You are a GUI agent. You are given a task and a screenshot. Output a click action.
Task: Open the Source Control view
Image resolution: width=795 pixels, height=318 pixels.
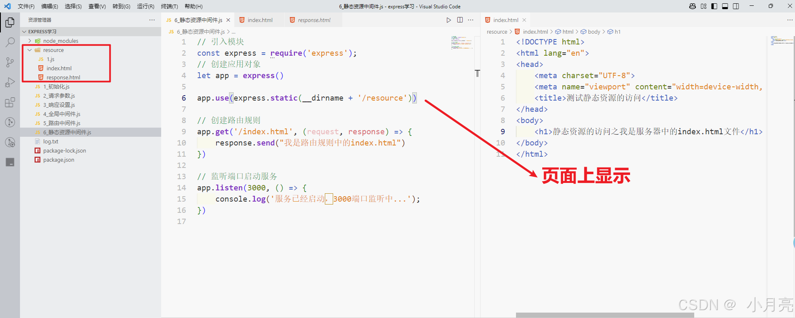click(x=10, y=62)
